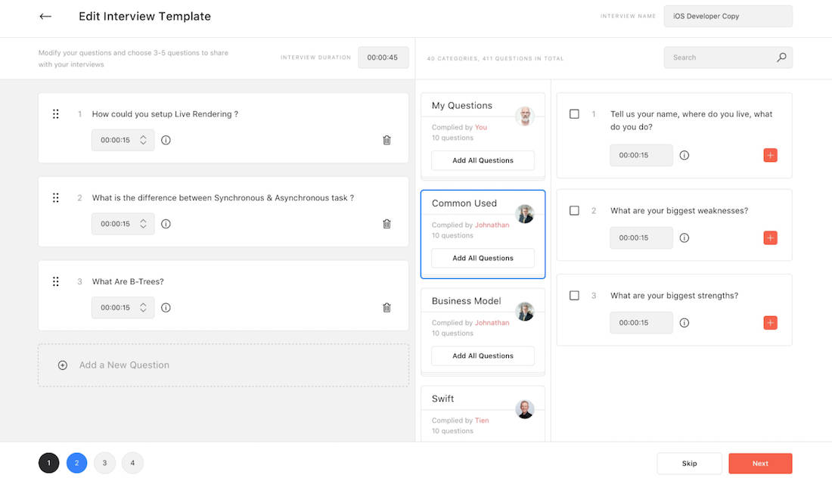Add All Questions from the Common Used category
Screen dimensions: 832x478
click(483, 258)
